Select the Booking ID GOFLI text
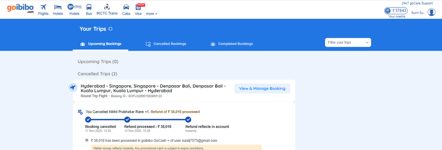The image size is (442, 150). (136, 96)
